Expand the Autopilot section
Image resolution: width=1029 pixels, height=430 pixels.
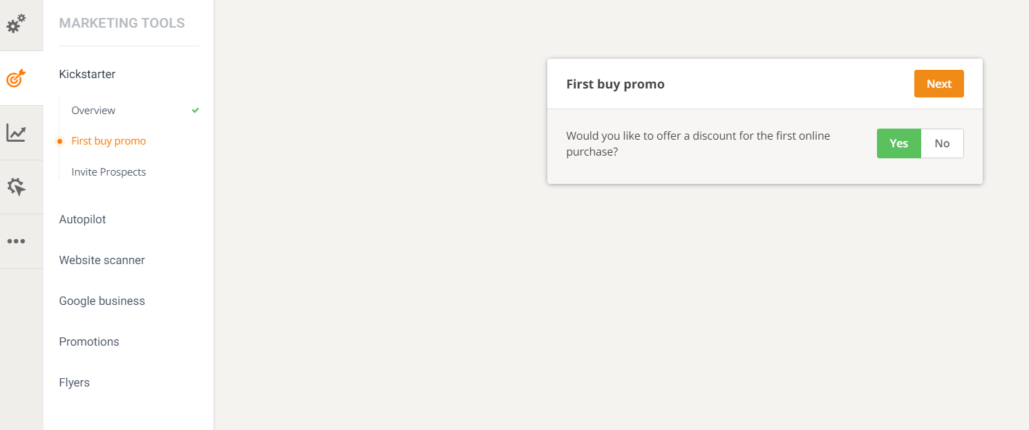pos(82,219)
